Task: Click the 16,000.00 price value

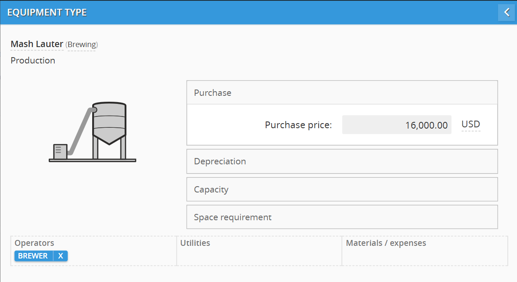Action: pos(426,125)
